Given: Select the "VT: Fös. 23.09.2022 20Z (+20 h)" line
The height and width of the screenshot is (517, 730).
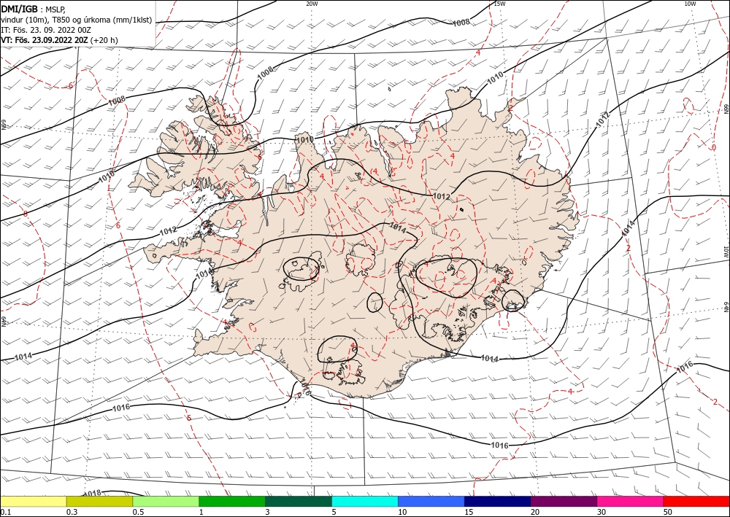Looking at the screenshot, I should [60, 40].
